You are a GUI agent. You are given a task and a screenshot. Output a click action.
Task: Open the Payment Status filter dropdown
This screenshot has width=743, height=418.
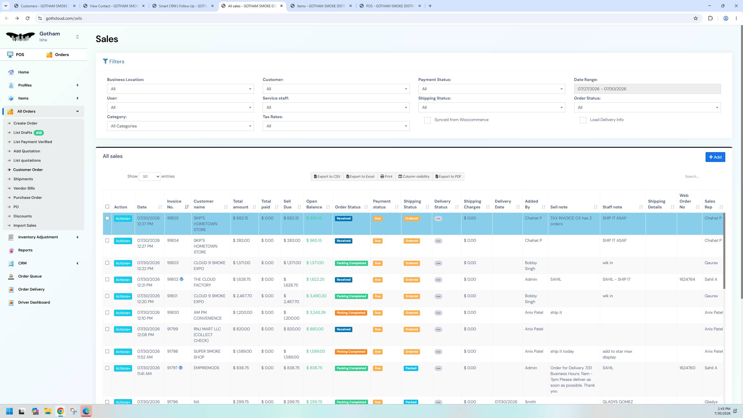[x=492, y=89]
